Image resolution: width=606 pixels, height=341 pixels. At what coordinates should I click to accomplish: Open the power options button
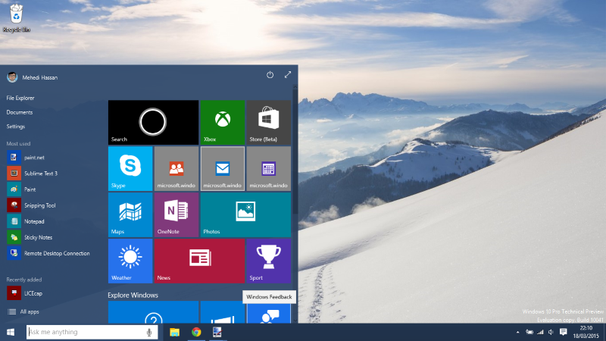coord(270,75)
